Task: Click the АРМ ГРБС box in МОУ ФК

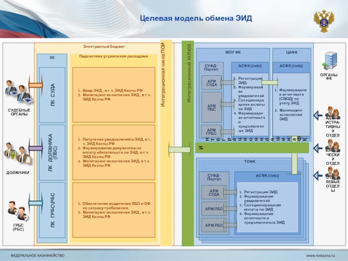Action: click(211, 131)
